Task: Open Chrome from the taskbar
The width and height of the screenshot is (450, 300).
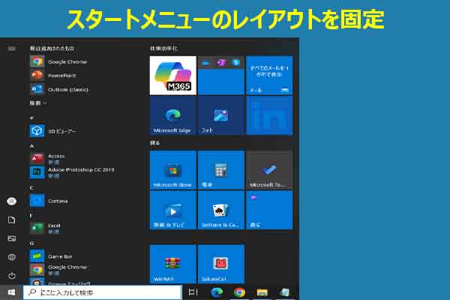Action: [239, 292]
